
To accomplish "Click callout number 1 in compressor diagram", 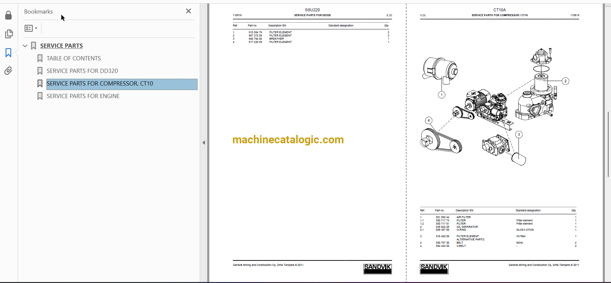I will click(x=441, y=95).
